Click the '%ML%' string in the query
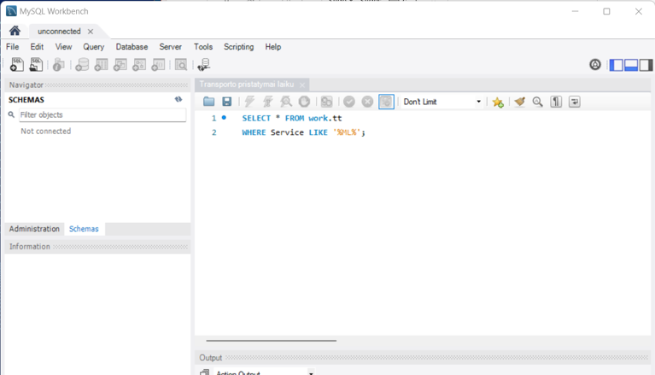 tap(347, 132)
